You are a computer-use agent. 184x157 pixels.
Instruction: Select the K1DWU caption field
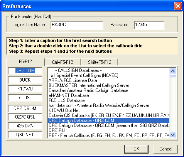click(25, 89)
